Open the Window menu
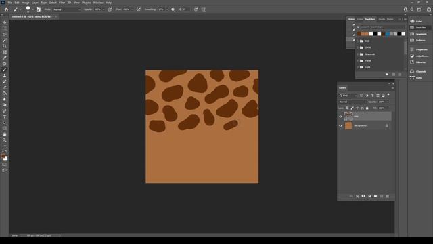 point(98,3)
